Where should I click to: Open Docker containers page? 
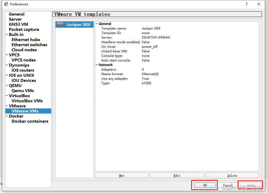(30, 121)
